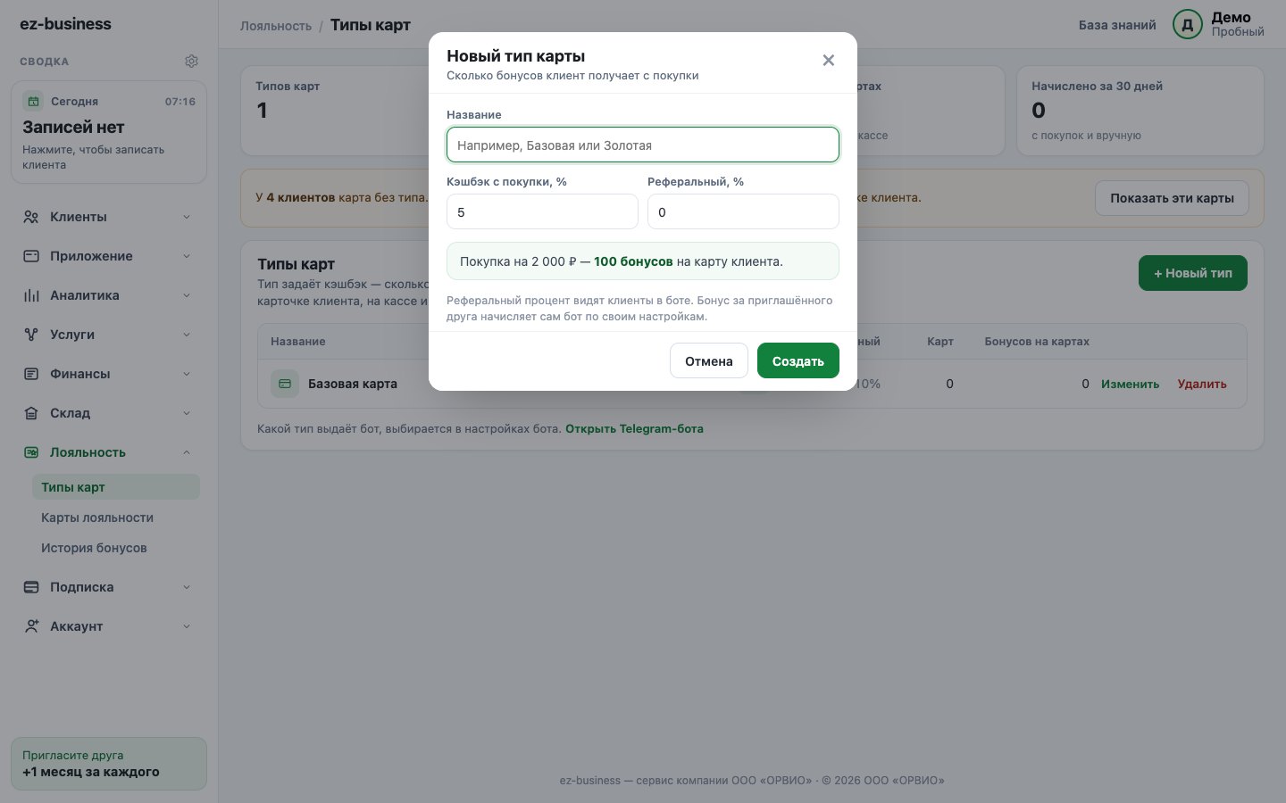Focus the Название input field
Image resolution: width=1286 pixels, height=803 pixels.
pyautogui.click(x=643, y=145)
